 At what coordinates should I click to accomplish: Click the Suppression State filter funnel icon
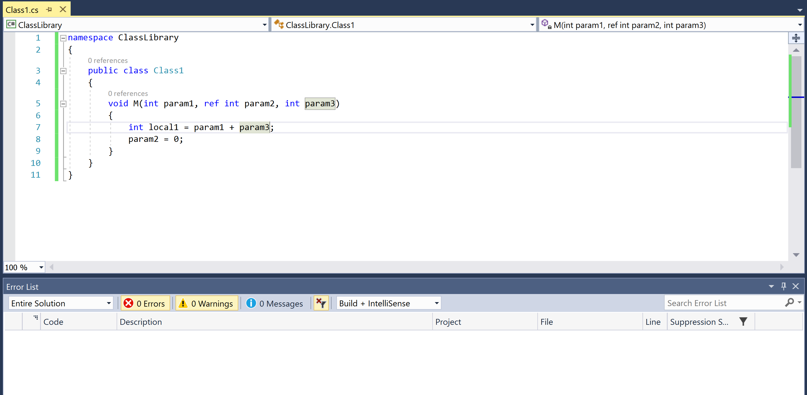743,321
